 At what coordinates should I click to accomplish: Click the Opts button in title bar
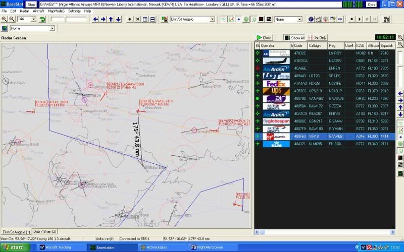click(x=371, y=4)
